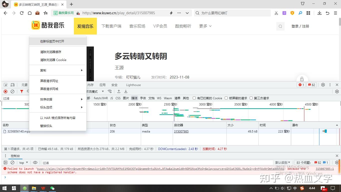Select the WS resource type filter

click(159, 98)
